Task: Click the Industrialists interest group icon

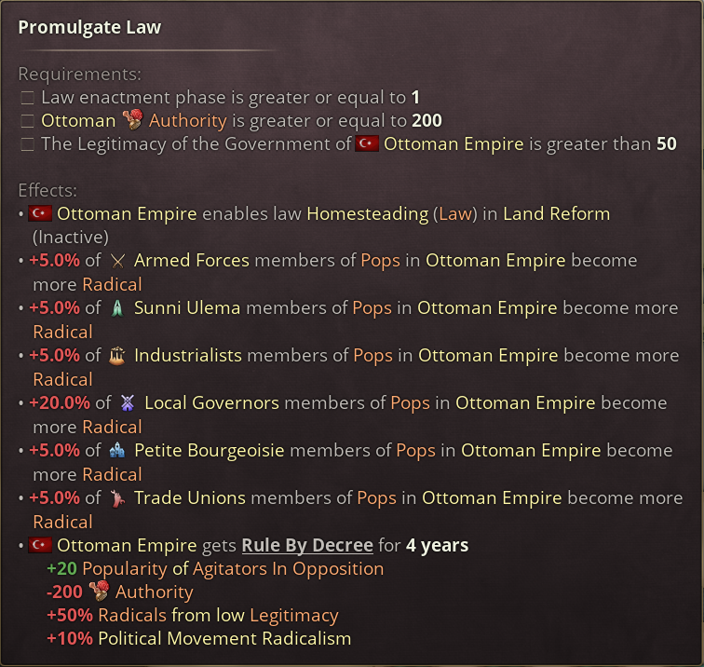Action: click(117, 356)
